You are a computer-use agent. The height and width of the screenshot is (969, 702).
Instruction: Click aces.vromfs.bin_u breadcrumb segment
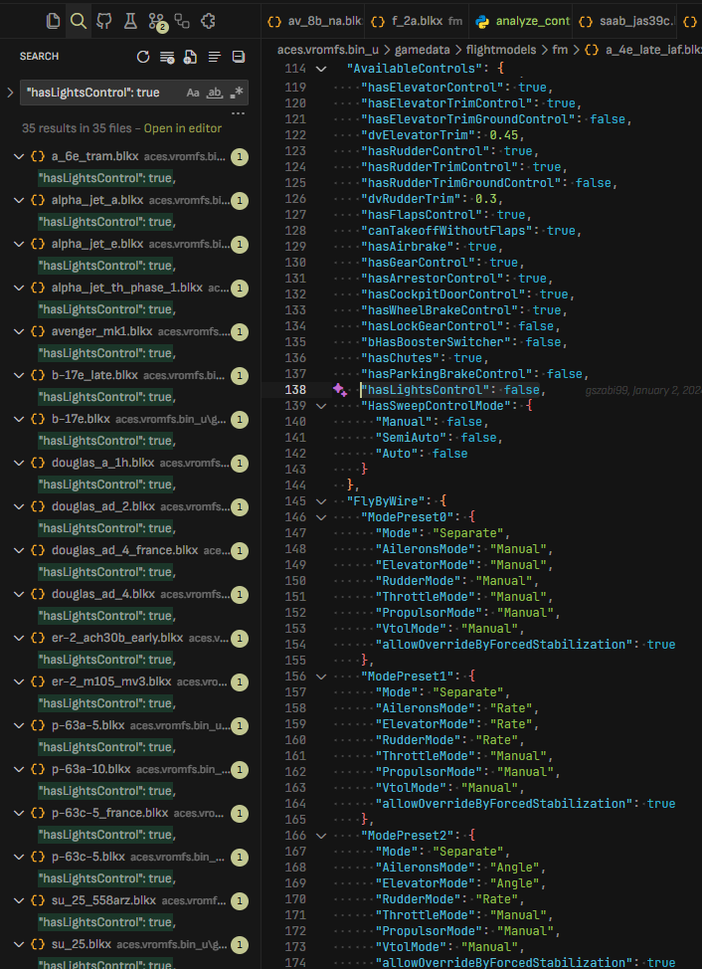(x=328, y=49)
